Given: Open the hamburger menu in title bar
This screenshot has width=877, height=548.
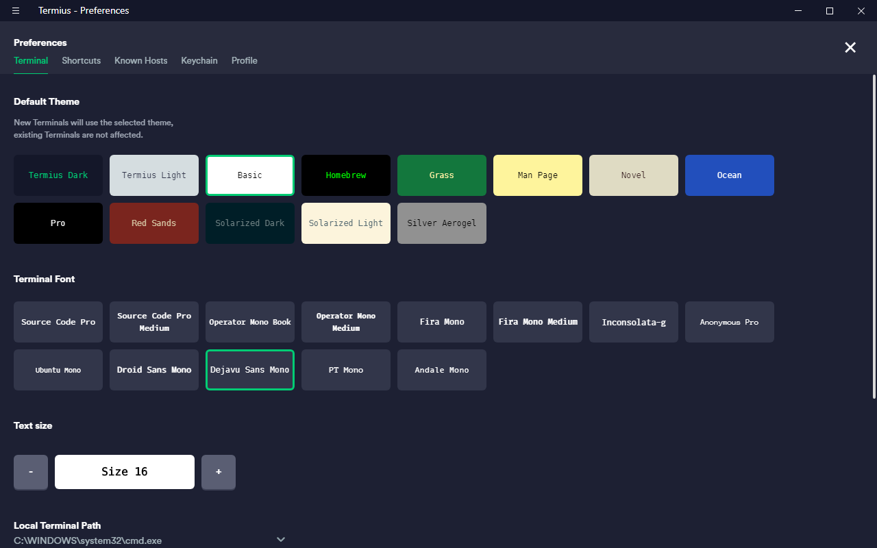Looking at the screenshot, I should tap(16, 10).
